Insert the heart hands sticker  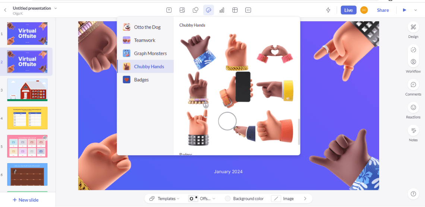click(x=275, y=54)
